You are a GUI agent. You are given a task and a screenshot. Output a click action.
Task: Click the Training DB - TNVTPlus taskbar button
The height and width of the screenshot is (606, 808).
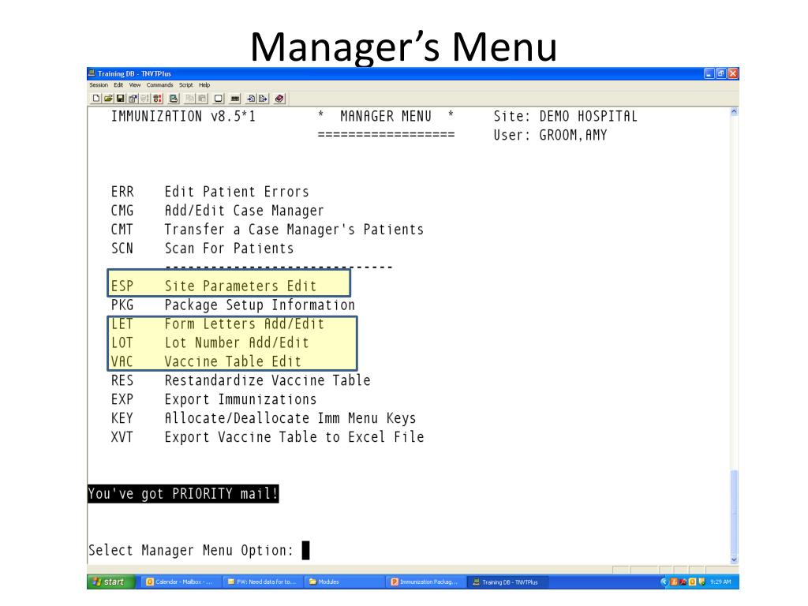click(507, 582)
